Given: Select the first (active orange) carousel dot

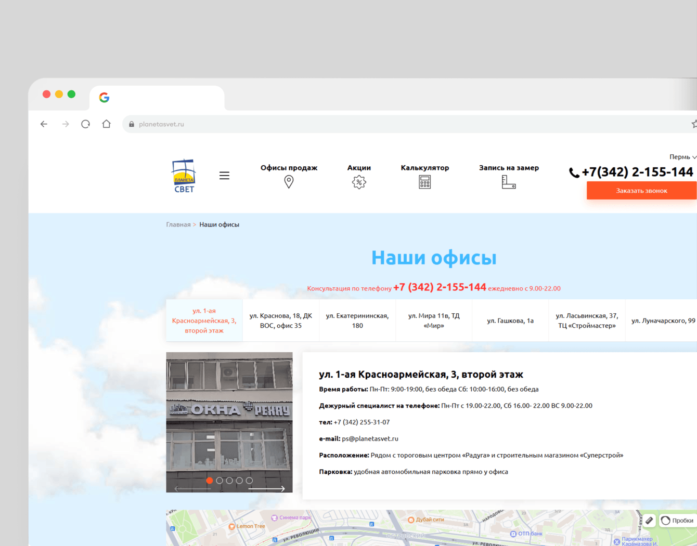Looking at the screenshot, I should pos(210,481).
